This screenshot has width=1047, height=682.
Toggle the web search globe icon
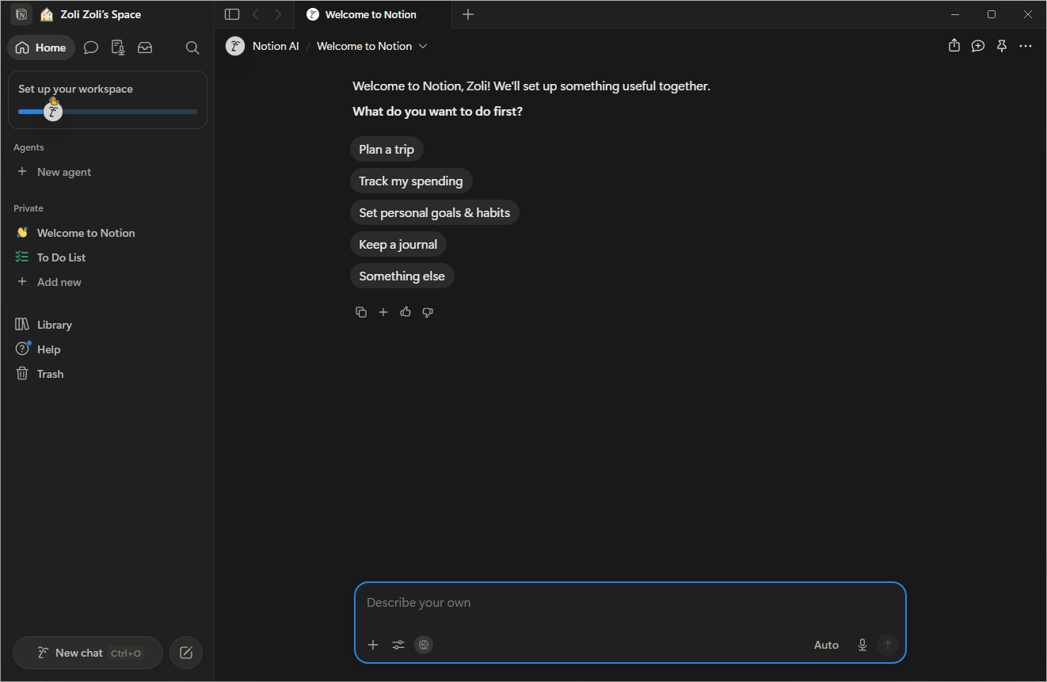tap(424, 645)
